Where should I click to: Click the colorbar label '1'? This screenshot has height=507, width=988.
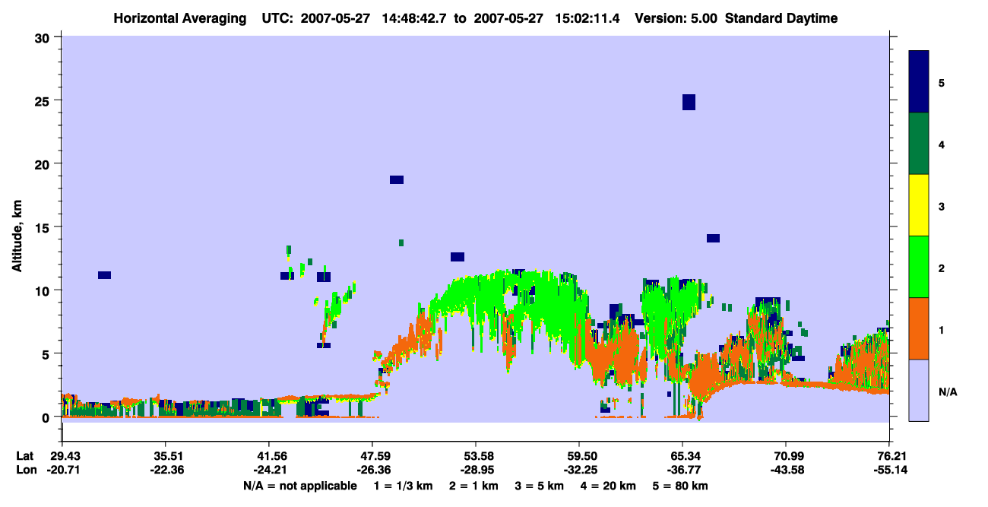point(942,328)
